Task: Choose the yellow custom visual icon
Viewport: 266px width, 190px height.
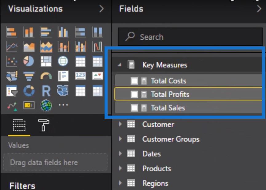Action: (x=29, y=105)
